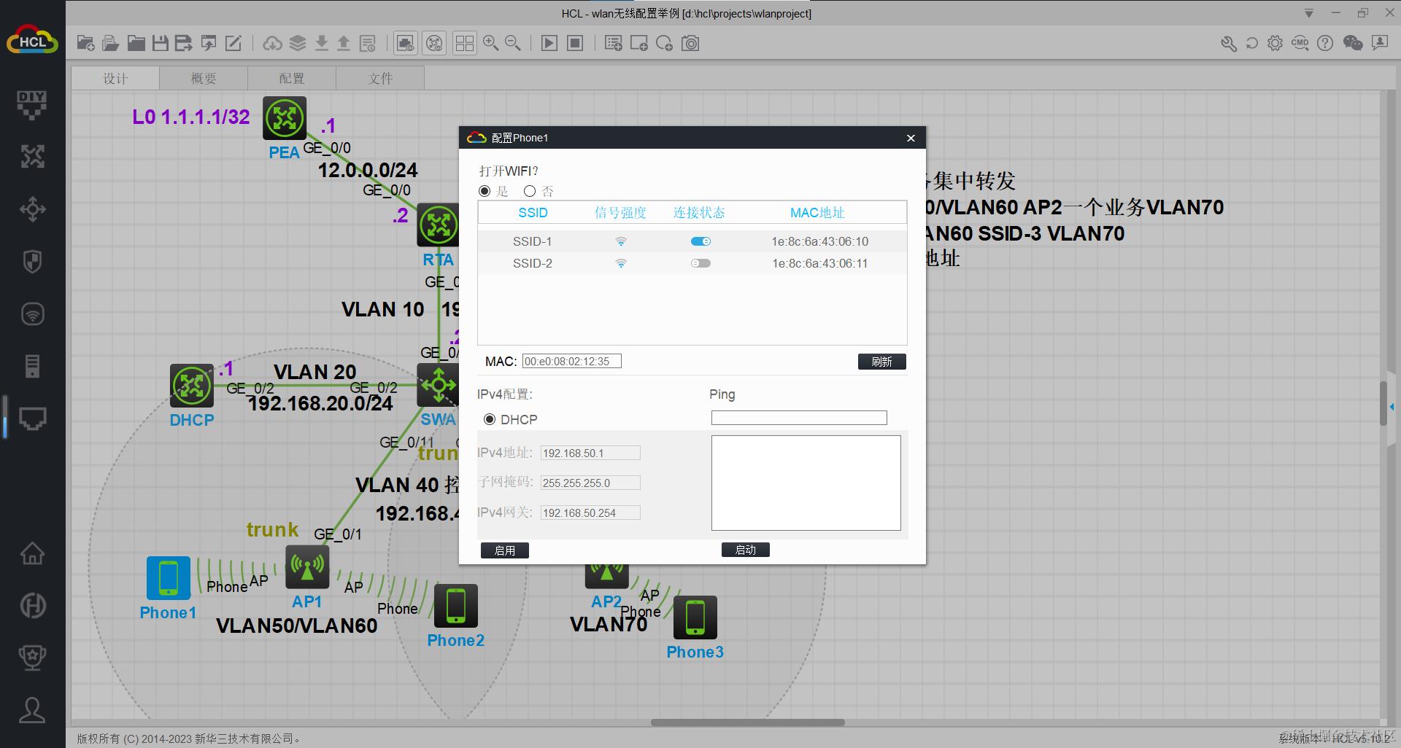Screen dimensions: 1401x748
Task: Select the DHCP router device on canvas
Action: tap(192, 386)
